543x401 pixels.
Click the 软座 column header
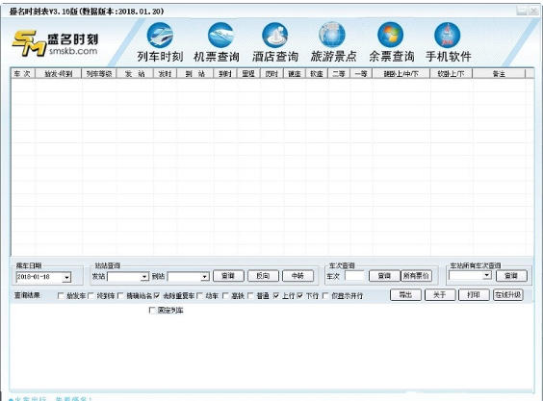tap(317, 74)
